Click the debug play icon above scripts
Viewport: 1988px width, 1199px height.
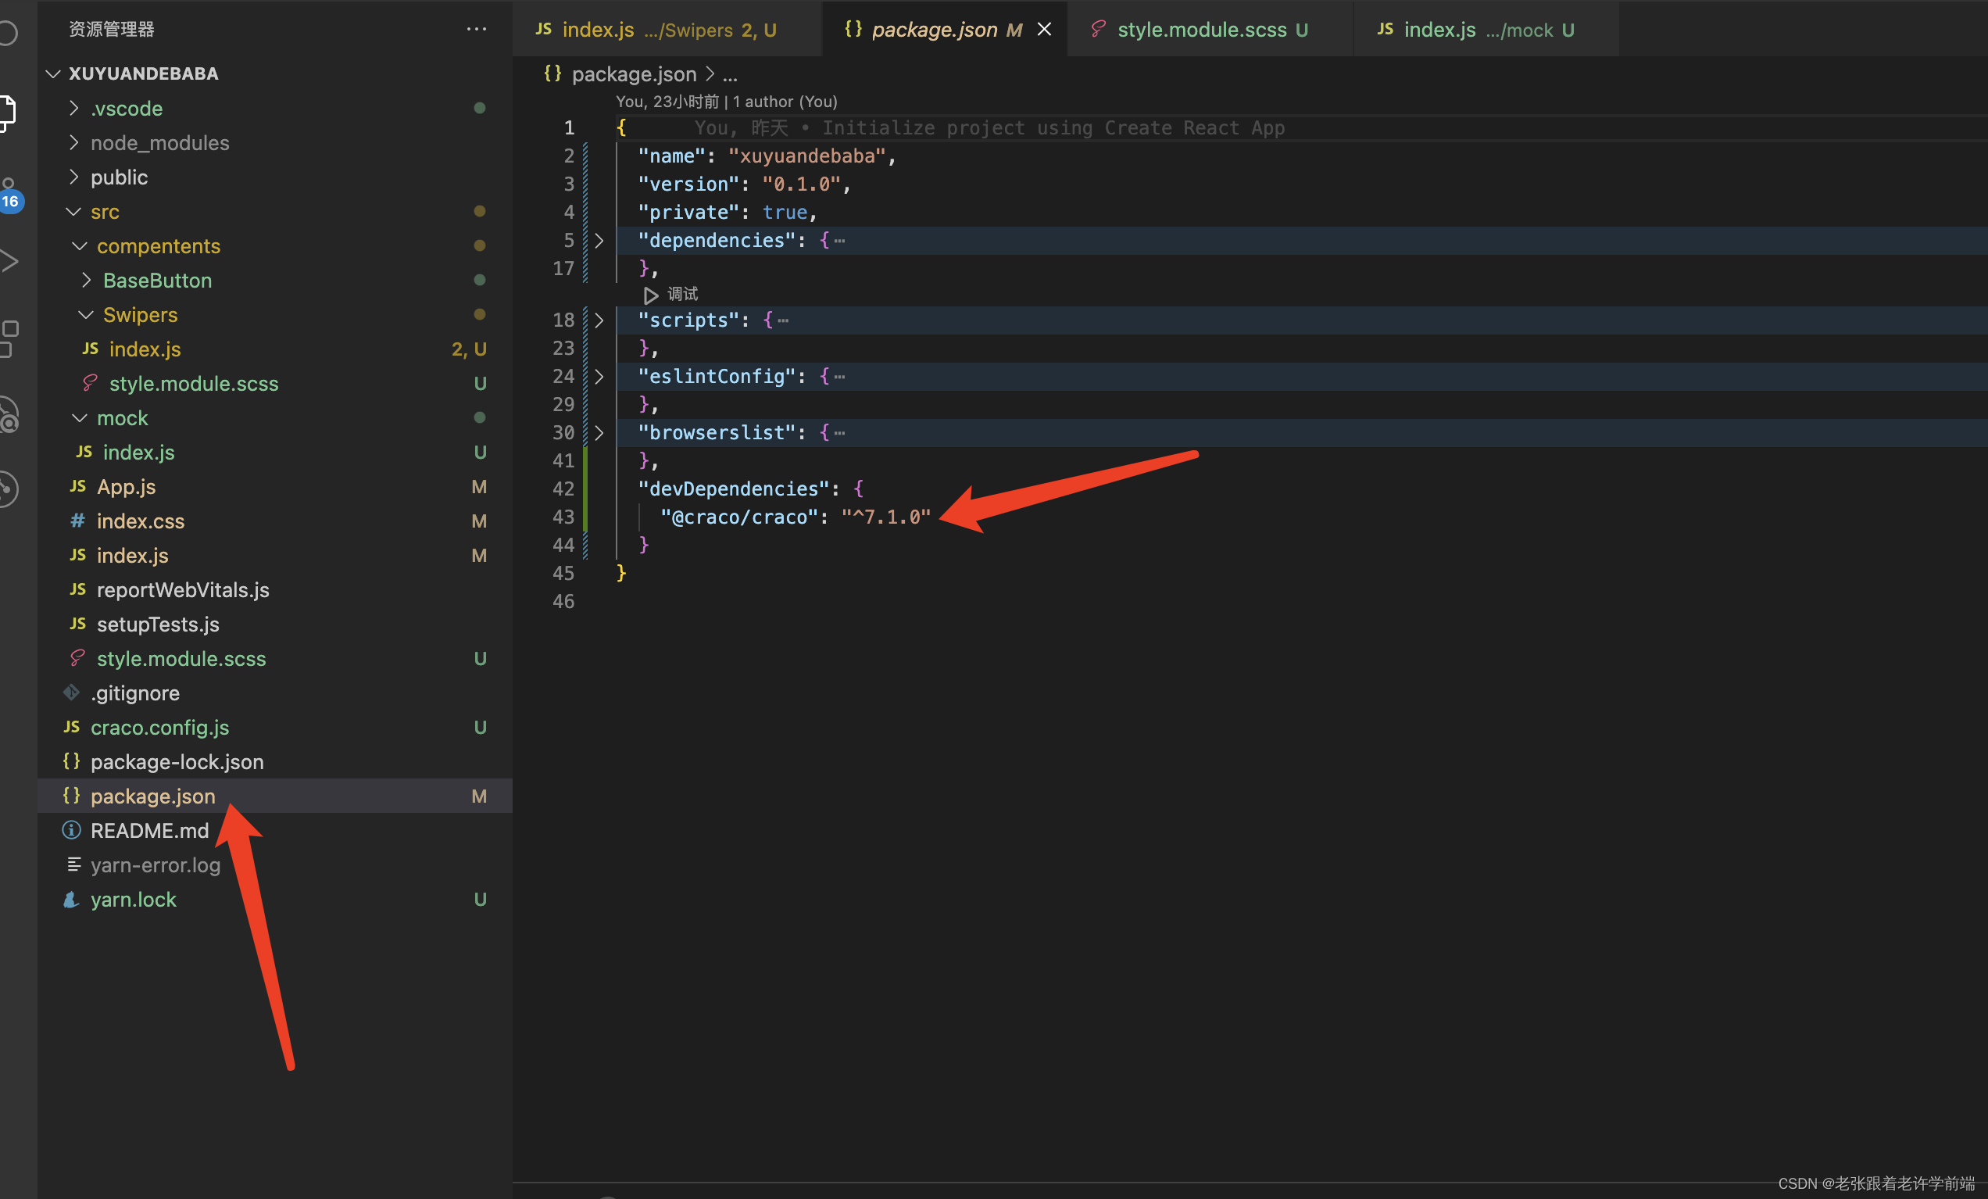(x=651, y=295)
